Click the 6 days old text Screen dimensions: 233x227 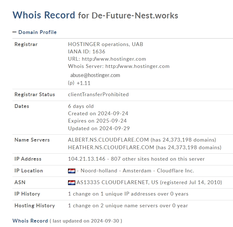click(x=81, y=106)
